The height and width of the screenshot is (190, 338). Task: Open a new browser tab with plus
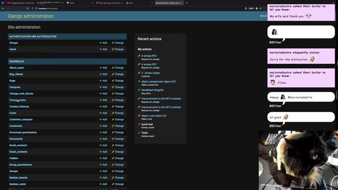click(x=186, y=3)
